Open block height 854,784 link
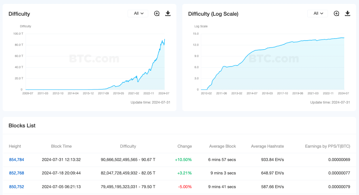The image size is (359, 195). pos(16,160)
